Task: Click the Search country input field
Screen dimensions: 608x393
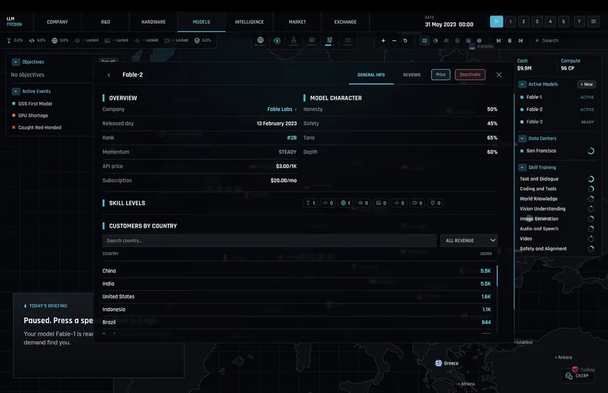Action: 269,240
